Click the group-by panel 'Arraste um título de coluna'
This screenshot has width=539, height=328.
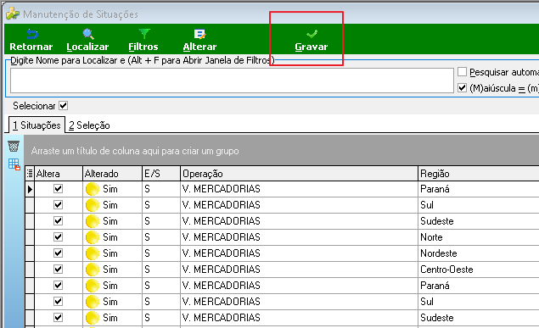[x=282, y=151]
